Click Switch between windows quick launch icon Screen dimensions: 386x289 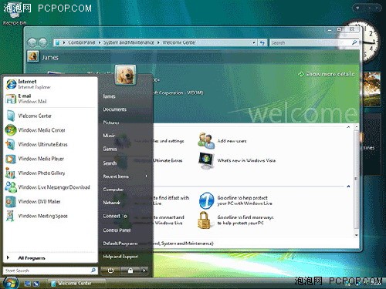click(x=36, y=284)
